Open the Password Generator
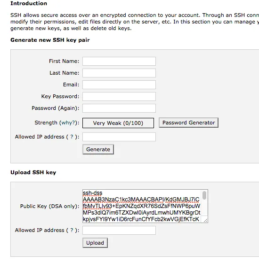 [188, 123]
